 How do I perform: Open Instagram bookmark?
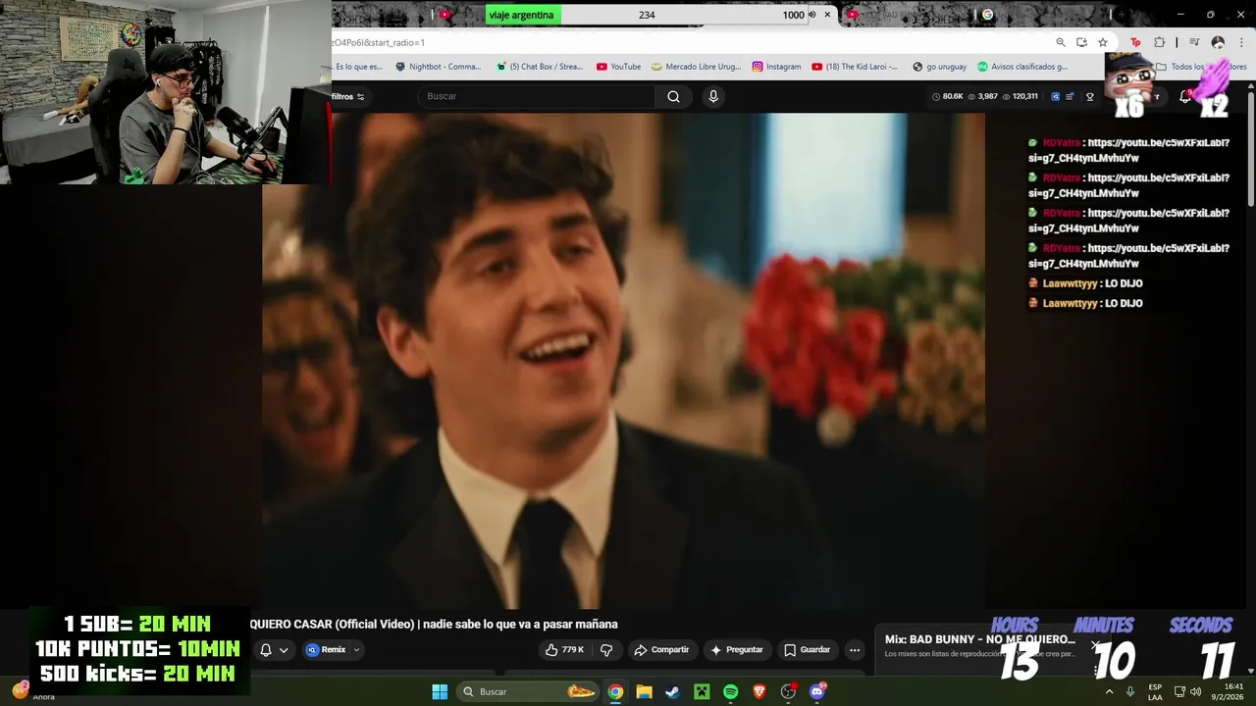tap(776, 67)
